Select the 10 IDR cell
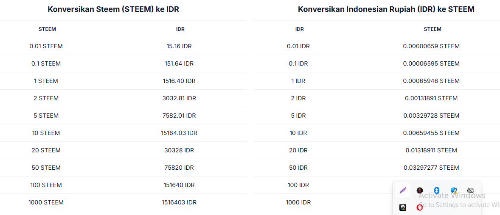Viewport: 500px width, 215px height. (298, 133)
